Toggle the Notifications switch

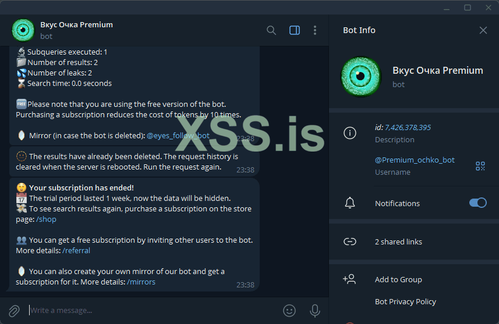click(477, 203)
